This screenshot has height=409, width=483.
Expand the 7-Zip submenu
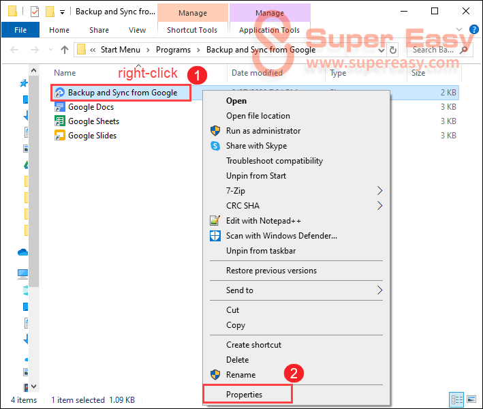pyautogui.click(x=296, y=190)
